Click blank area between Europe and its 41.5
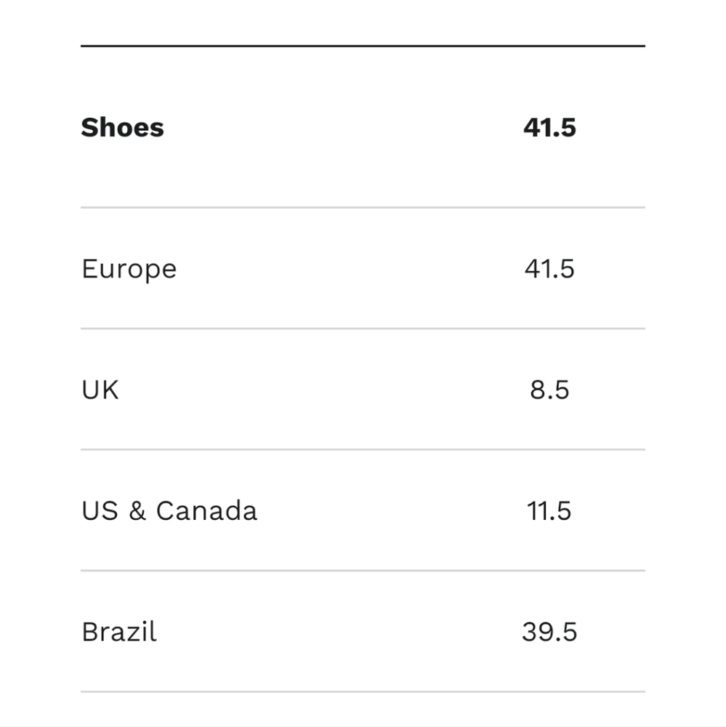 (349, 269)
